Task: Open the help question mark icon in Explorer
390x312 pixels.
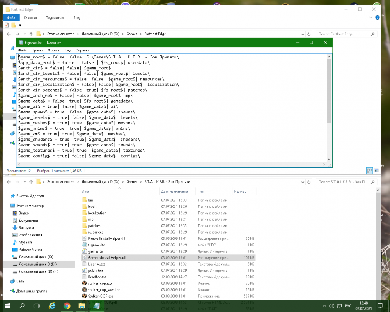Action: tap(377, 18)
